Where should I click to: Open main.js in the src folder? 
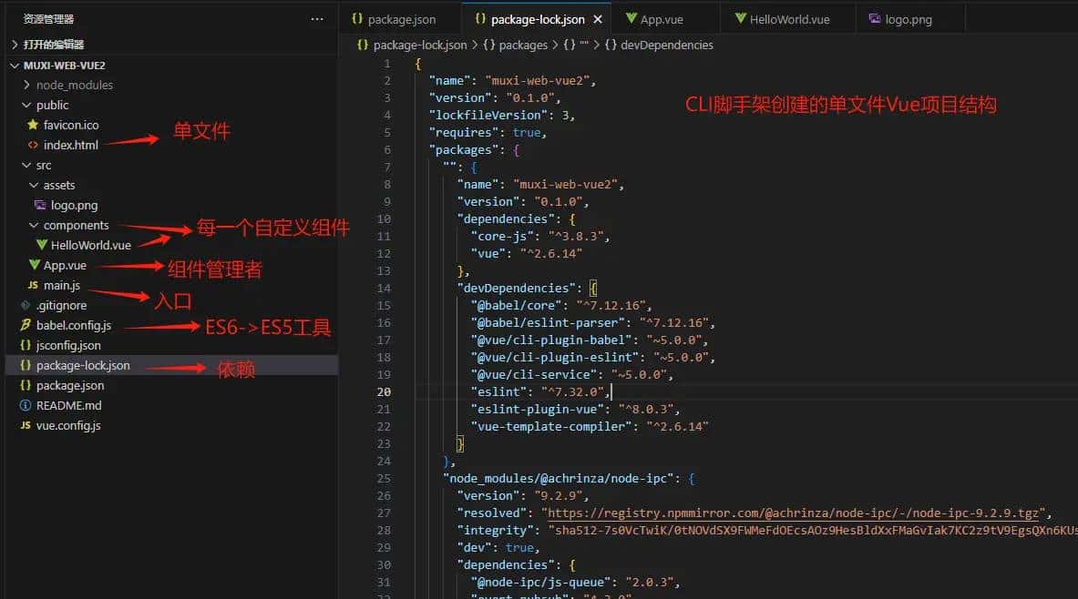60,285
